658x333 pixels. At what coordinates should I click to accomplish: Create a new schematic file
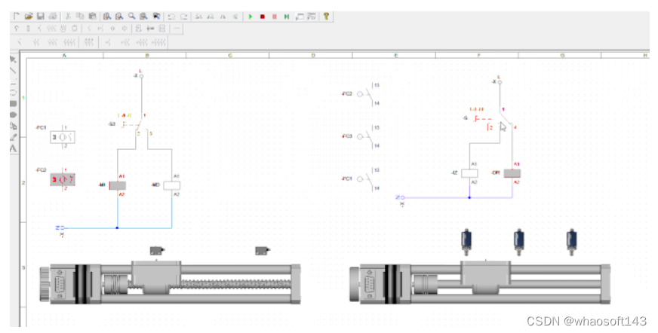click(x=17, y=17)
